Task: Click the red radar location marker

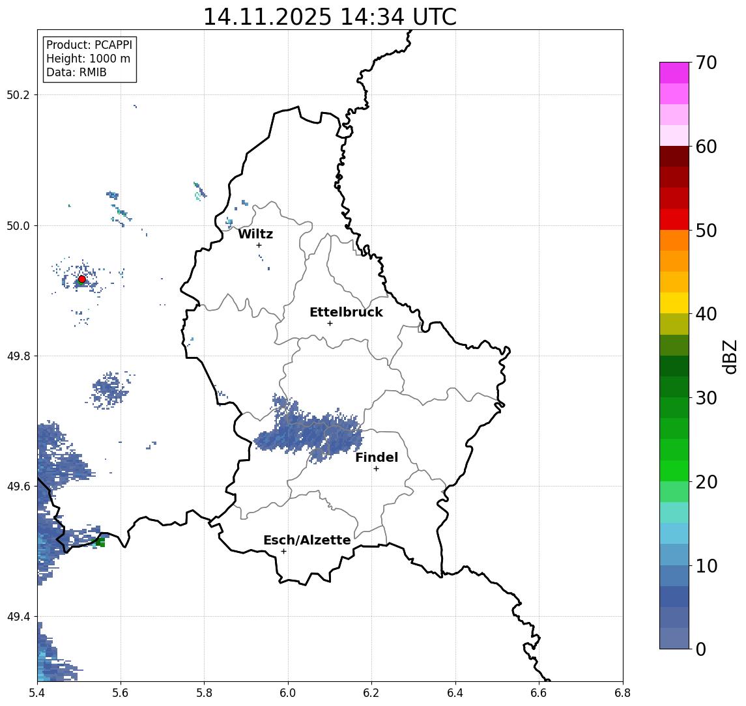Action: (82, 279)
